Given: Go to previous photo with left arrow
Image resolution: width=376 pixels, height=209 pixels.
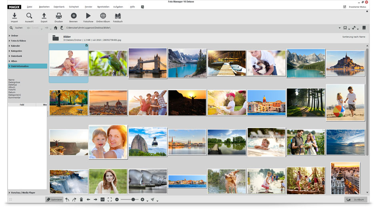Looking at the screenshot, I should point(88,199).
